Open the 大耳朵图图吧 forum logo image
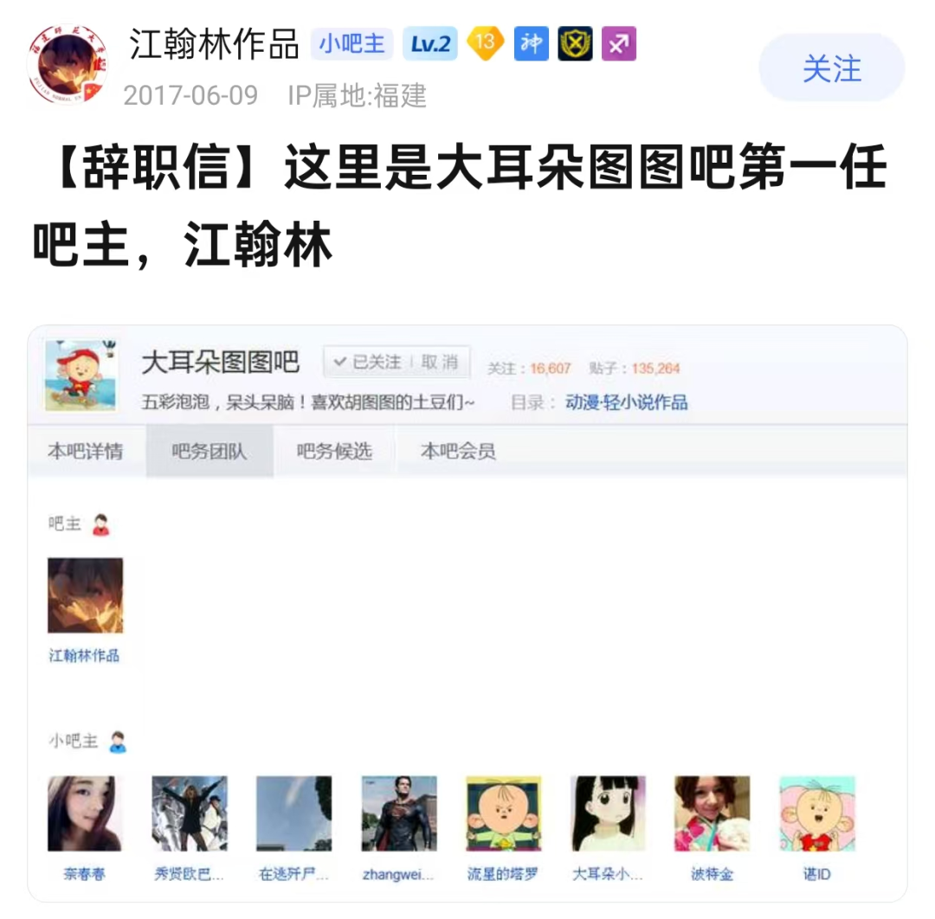The width and height of the screenshot is (935, 919). click(x=81, y=375)
